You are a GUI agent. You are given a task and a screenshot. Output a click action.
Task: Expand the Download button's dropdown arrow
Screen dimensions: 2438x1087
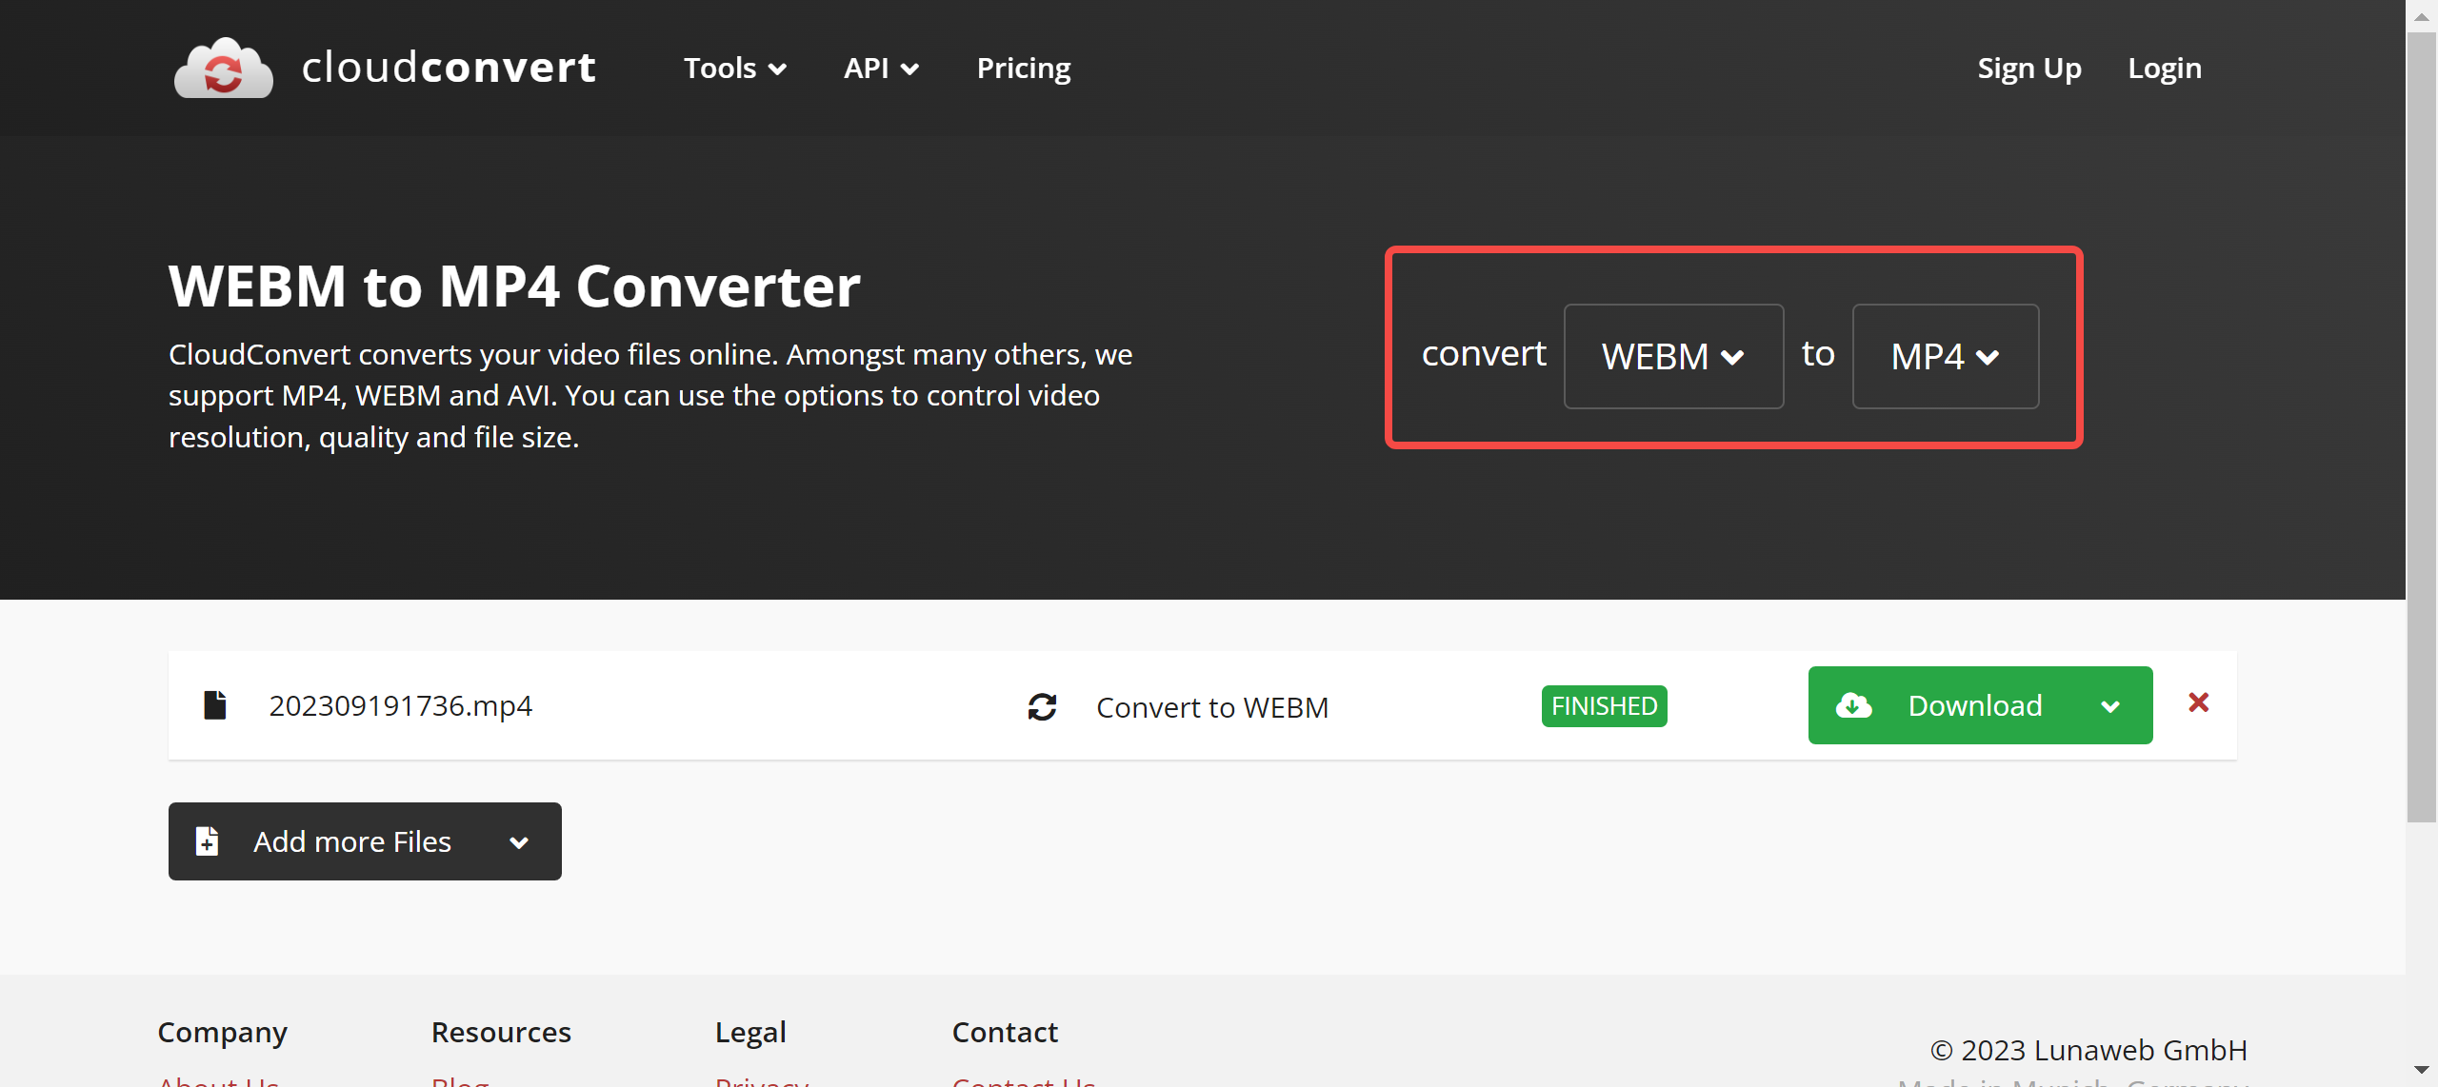(2110, 706)
